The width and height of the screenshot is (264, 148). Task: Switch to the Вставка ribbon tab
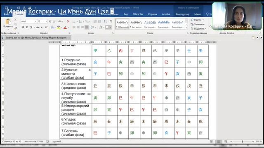tap(32, 14)
